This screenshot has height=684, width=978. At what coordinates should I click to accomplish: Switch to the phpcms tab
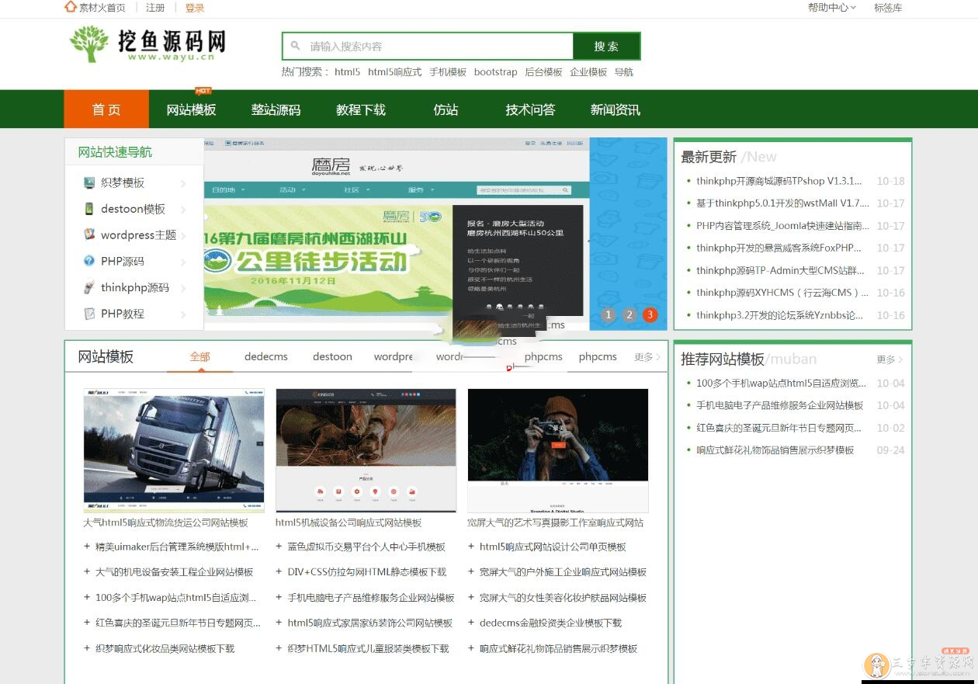[543, 356]
